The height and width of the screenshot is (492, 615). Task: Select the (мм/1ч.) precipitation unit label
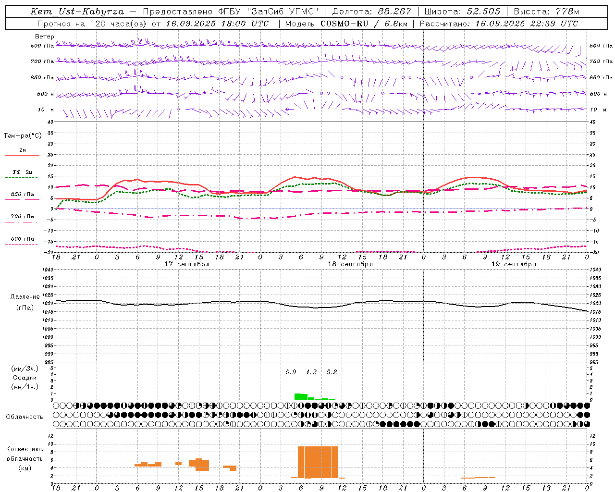(x=25, y=387)
